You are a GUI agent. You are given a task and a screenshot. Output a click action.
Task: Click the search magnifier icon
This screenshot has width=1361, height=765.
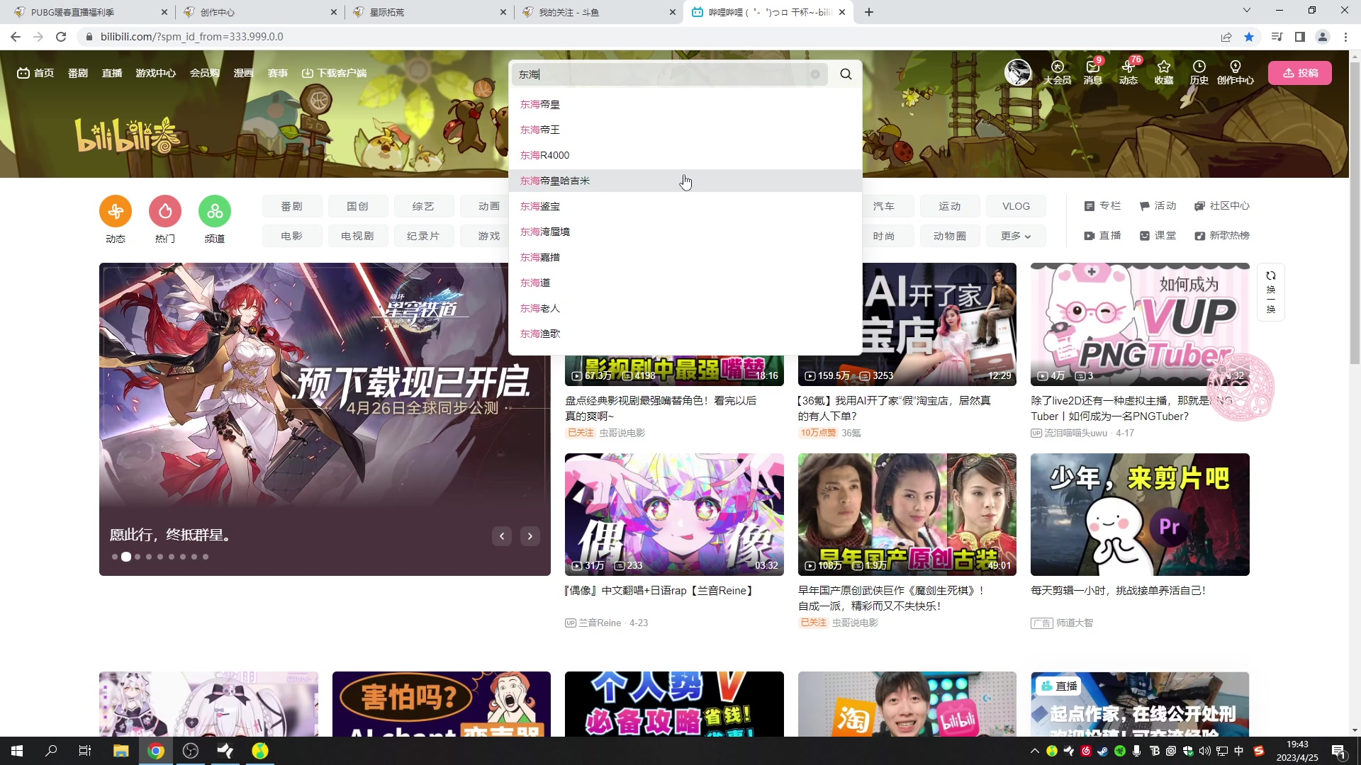click(846, 74)
